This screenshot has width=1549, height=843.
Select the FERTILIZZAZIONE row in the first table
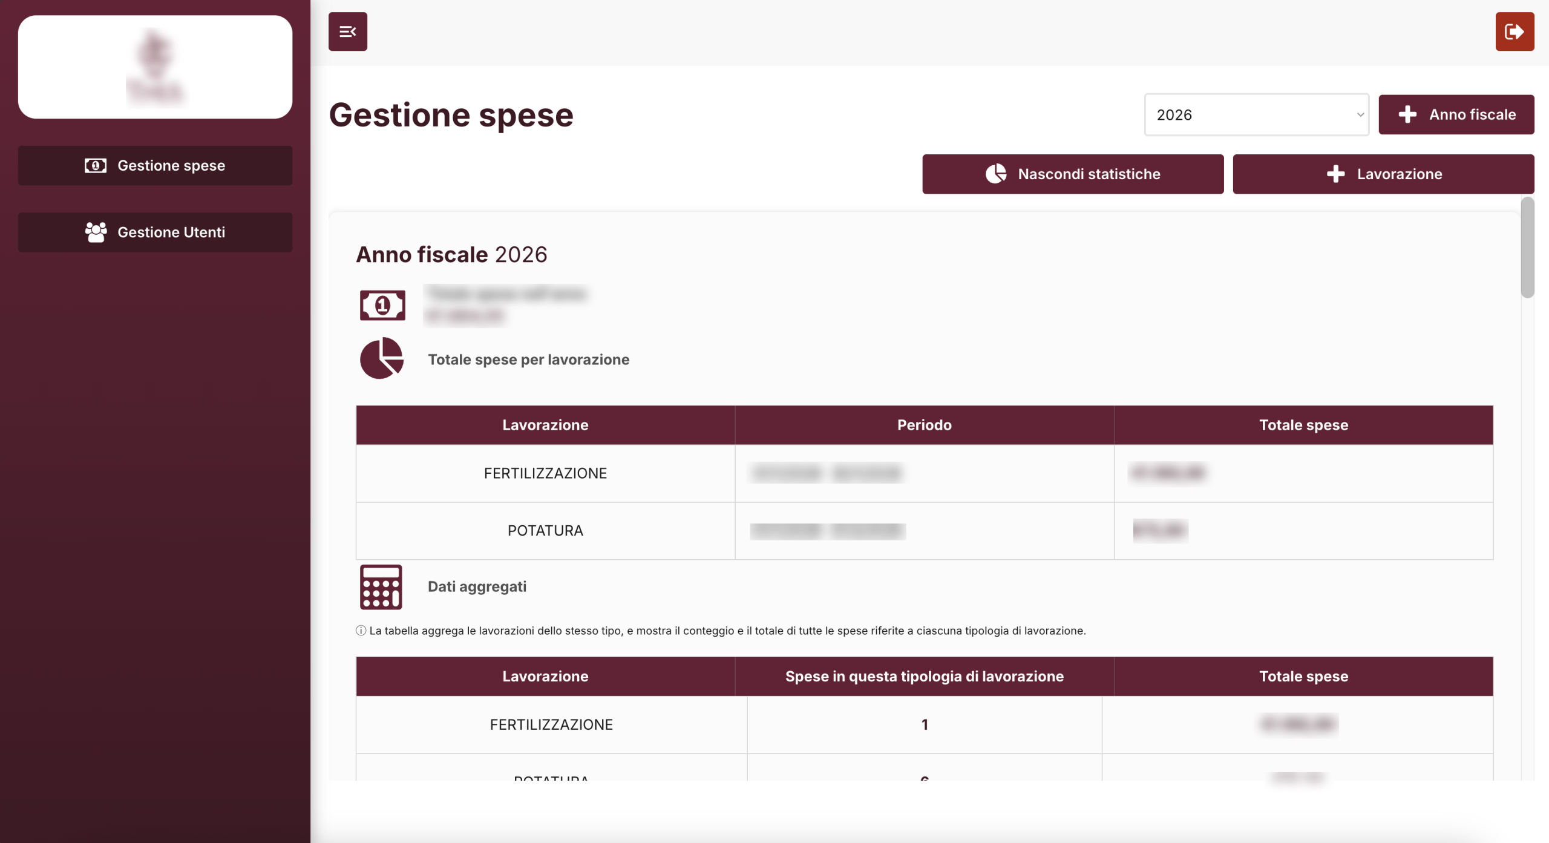pyautogui.click(x=545, y=473)
